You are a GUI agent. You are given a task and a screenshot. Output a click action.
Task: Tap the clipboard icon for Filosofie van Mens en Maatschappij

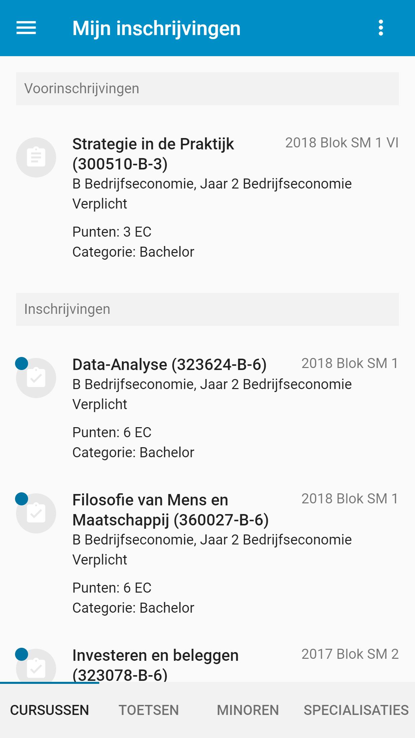tap(36, 513)
